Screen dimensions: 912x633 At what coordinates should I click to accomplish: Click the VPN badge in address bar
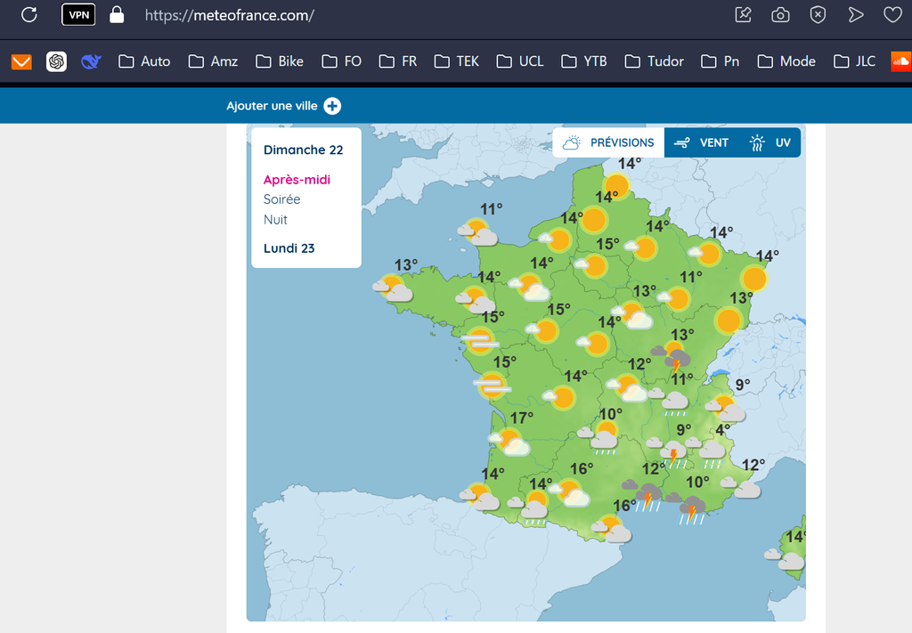click(x=78, y=15)
